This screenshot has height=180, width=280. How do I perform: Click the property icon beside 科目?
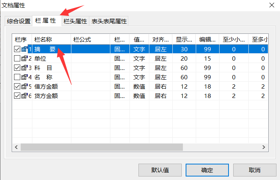point(24,68)
